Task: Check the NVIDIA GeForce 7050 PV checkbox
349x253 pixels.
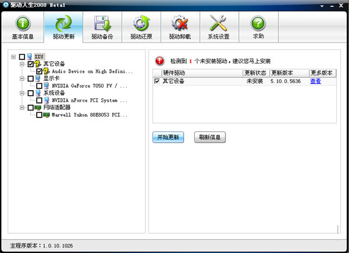Action: pyautogui.click(x=39, y=86)
